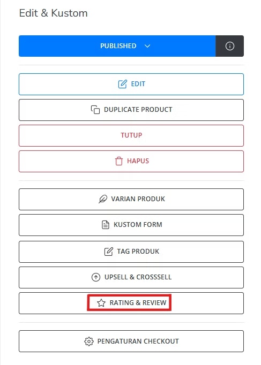Expand the Published status chevron

[x=147, y=46]
